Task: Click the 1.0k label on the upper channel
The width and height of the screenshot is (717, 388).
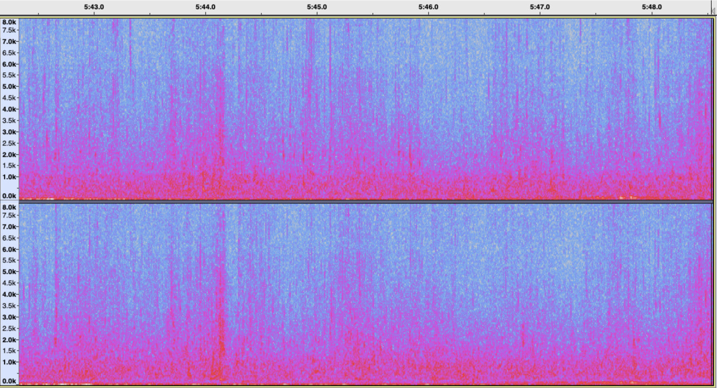Action: 9,177
